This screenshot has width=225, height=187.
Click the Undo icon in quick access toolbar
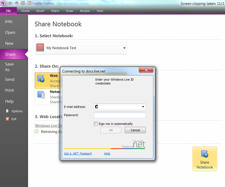point(16,3)
